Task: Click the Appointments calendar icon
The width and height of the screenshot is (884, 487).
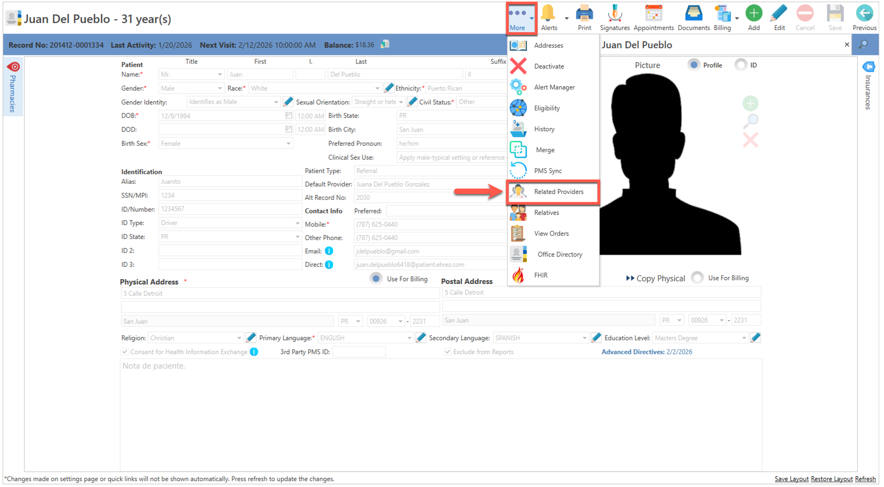Action: click(x=653, y=14)
